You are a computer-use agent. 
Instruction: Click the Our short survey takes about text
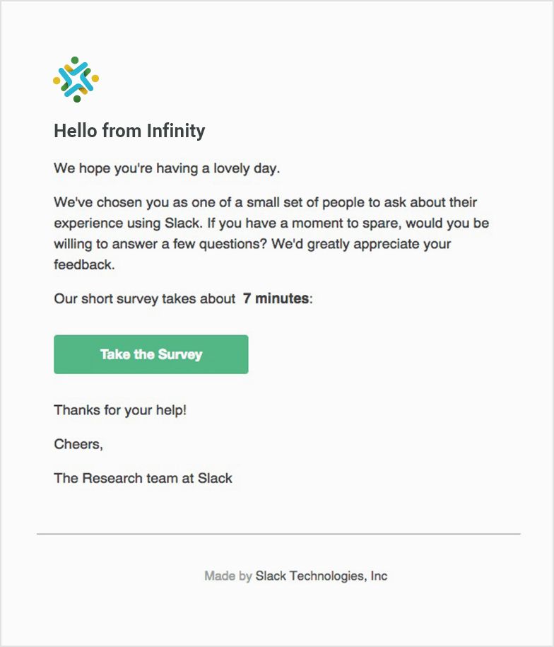pos(145,298)
